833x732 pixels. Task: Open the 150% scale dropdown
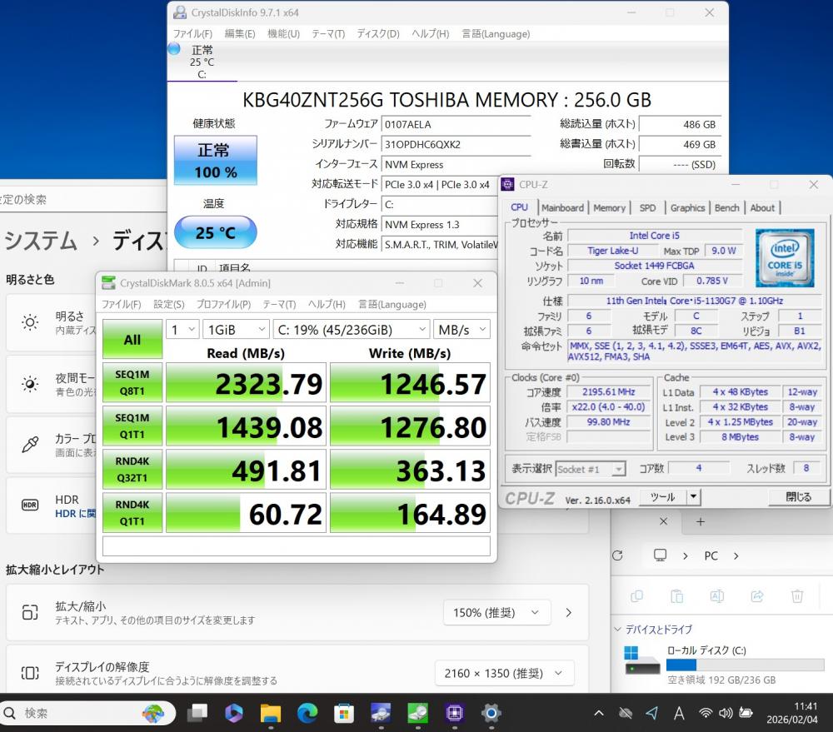[496, 613]
